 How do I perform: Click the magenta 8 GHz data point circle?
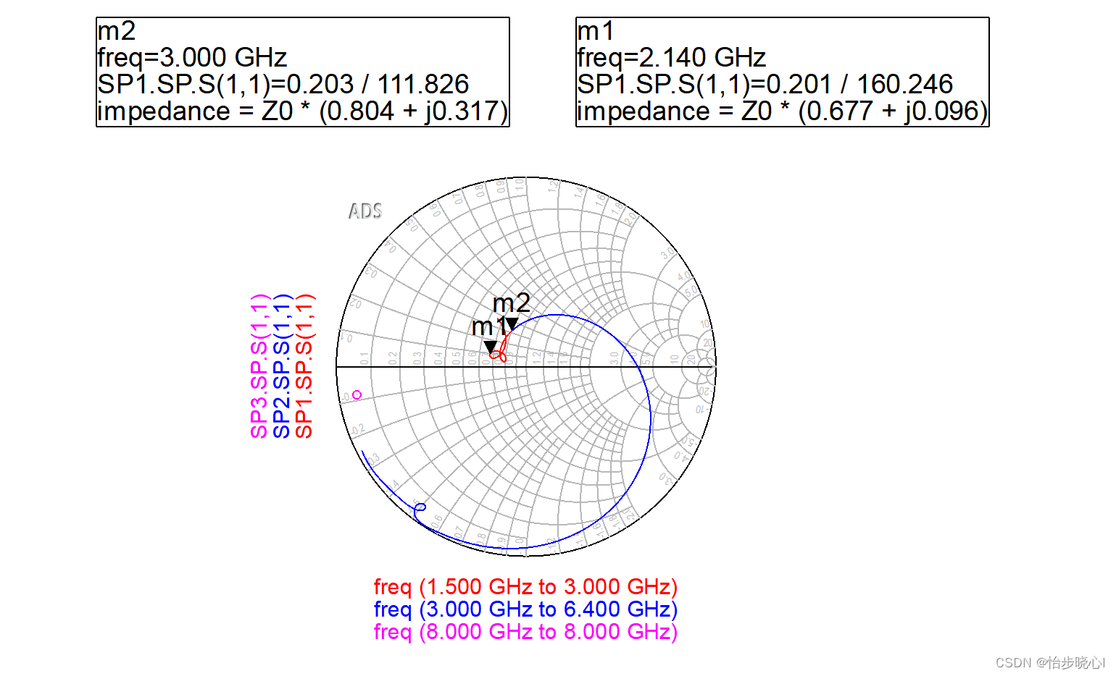tap(357, 394)
